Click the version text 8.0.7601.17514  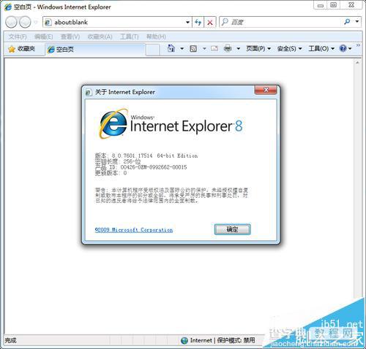[132, 156]
